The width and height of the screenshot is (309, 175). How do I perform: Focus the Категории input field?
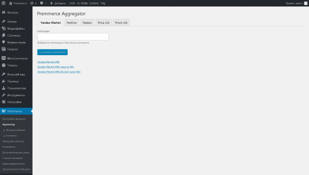73,37
